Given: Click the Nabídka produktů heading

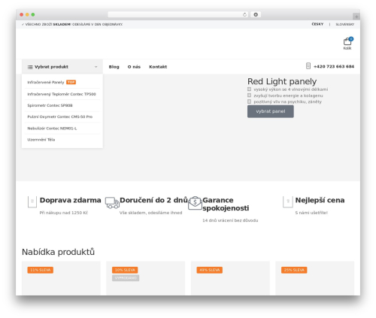Looking at the screenshot, I should coord(58,252).
